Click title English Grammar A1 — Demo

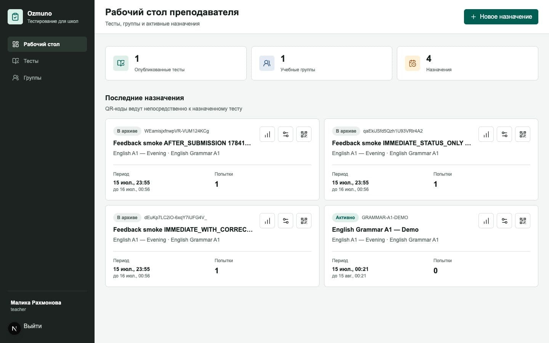click(x=375, y=229)
